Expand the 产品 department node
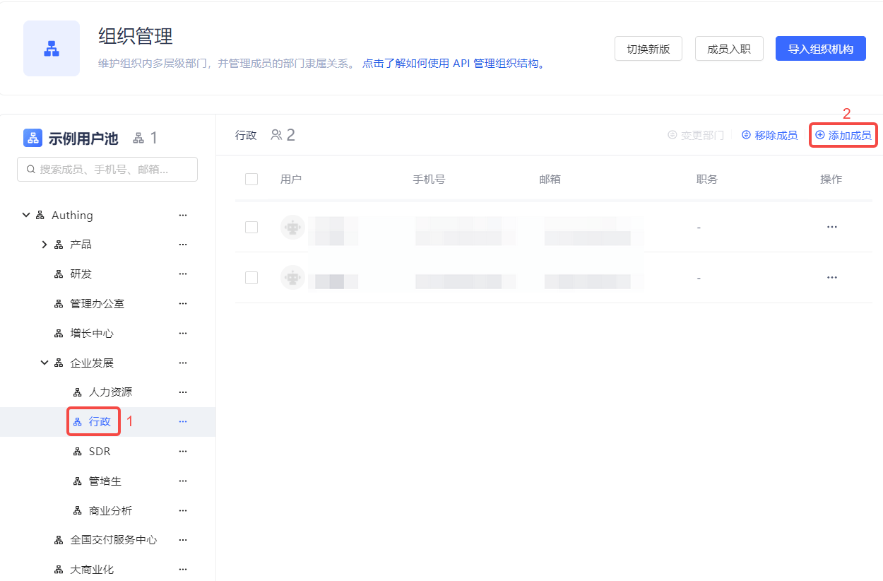Image resolution: width=883 pixels, height=581 pixels. [x=45, y=245]
